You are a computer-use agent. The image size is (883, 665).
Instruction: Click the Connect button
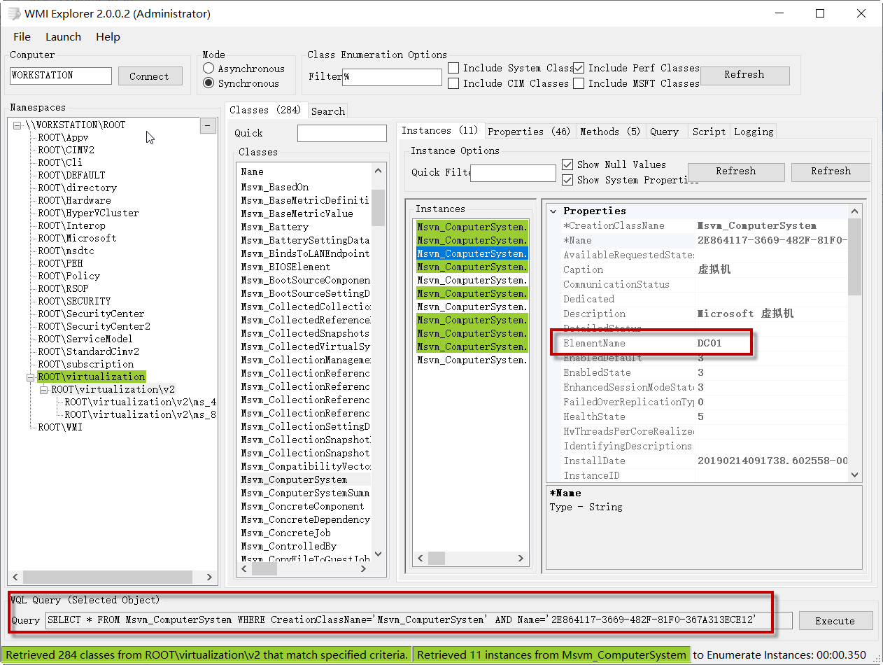150,76
